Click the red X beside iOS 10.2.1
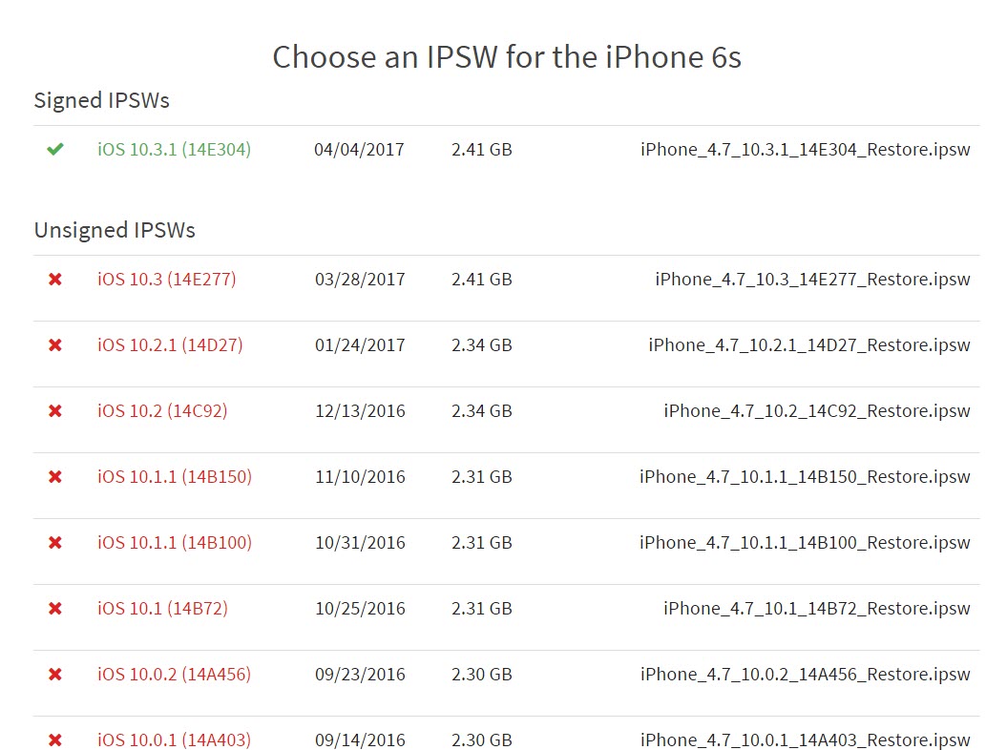 click(x=55, y=345)
